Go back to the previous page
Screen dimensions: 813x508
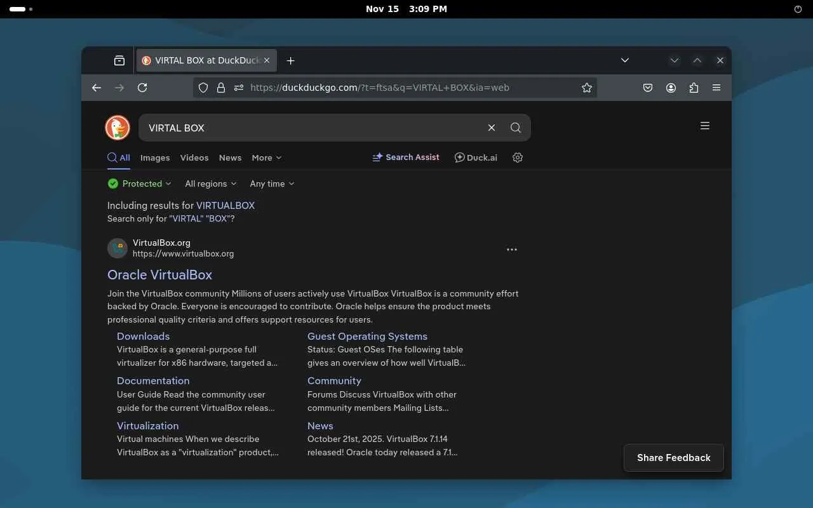pyautogui.click(x=97, y=88)
